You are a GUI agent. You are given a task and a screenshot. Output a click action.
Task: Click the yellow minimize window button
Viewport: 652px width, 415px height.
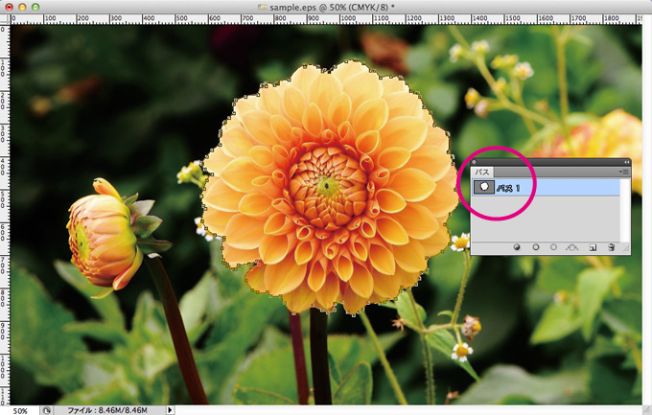[x=22, y=7]
